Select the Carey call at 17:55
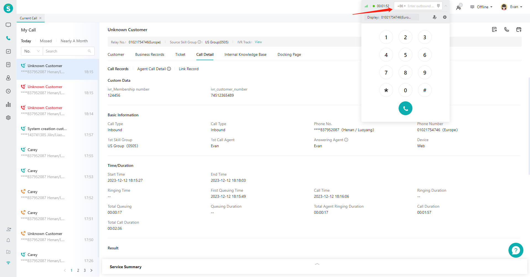530x277 pixels. pyautogui.click(x=57, y=153)
